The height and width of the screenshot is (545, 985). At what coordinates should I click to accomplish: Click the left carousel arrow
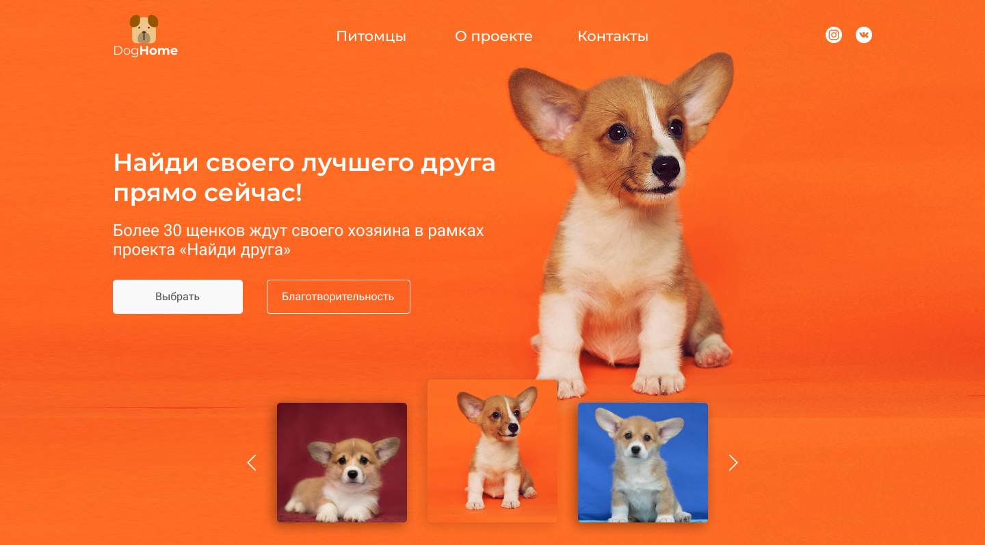252,463
